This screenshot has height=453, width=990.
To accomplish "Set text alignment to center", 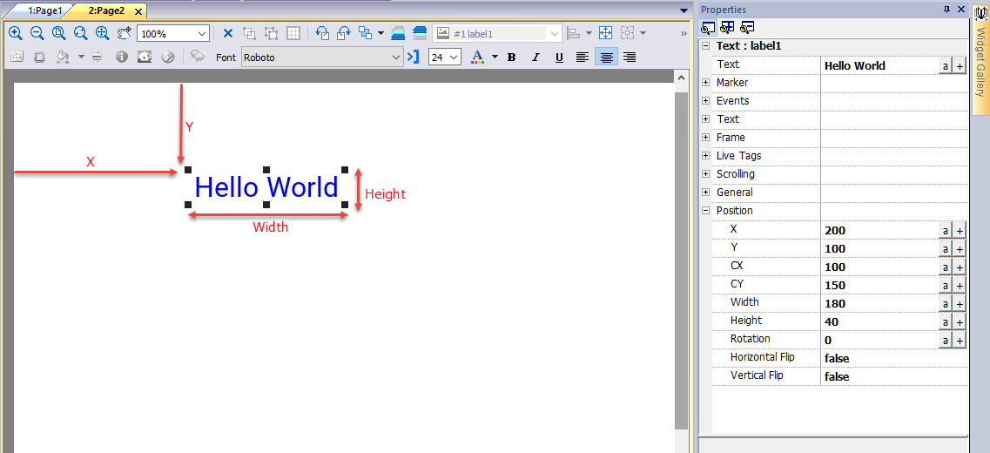I will [606, 57].
